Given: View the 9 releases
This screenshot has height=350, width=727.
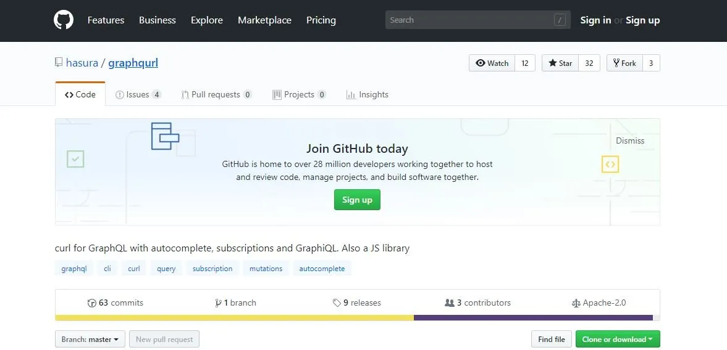Looking at the screenshot, I should pyautogui.click(x=357, y=303).
